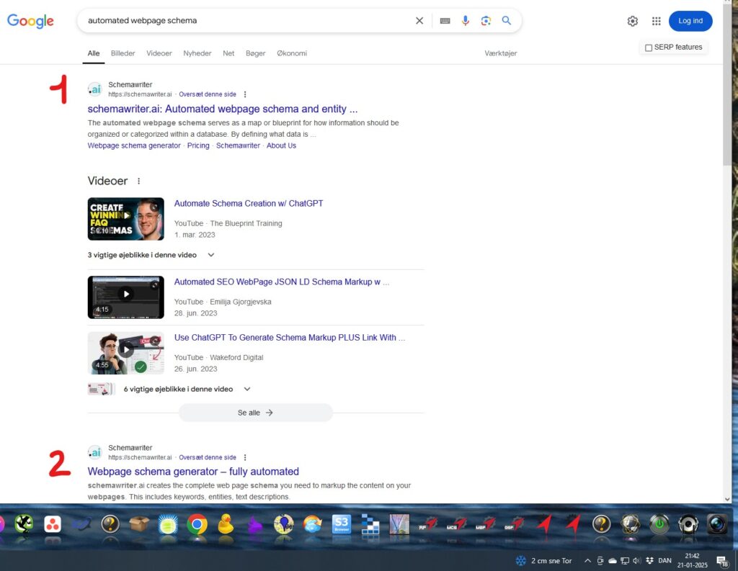
Task: Switch to the Nyheder tab
Action: click(x=197, y=53)
